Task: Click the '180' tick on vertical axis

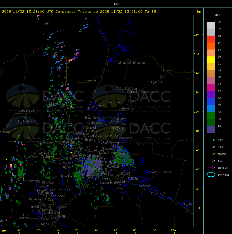Action: [x=196, y=34]
